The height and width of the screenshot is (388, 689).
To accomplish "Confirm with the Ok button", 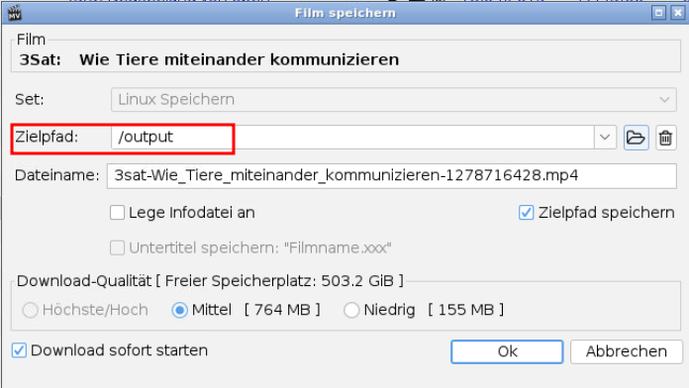I will (507, 351).
